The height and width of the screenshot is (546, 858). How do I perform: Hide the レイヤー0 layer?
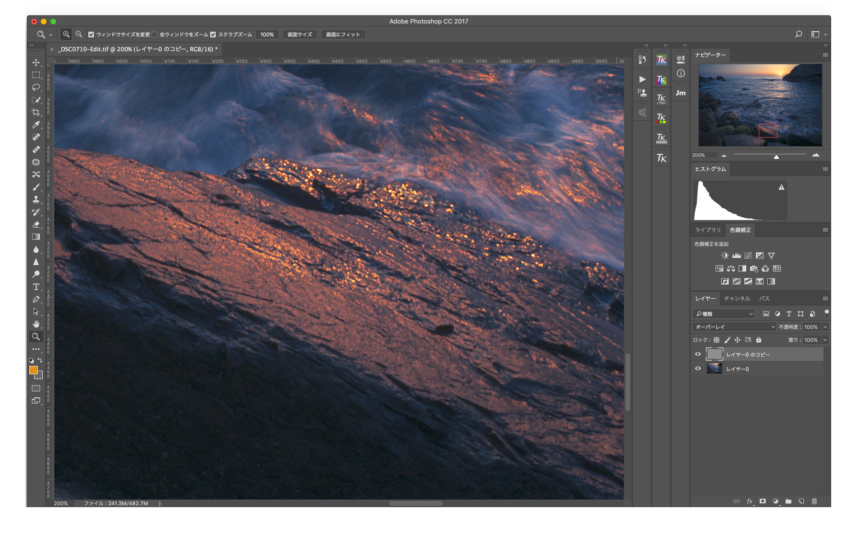(698, 369)
